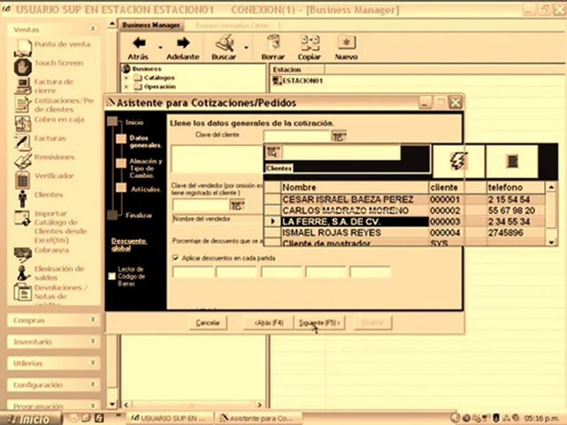The height and width of the screenshot is (425, 567).
Task: Click Asistente para Co... taskbar button
Action: (x=258, y=419)
